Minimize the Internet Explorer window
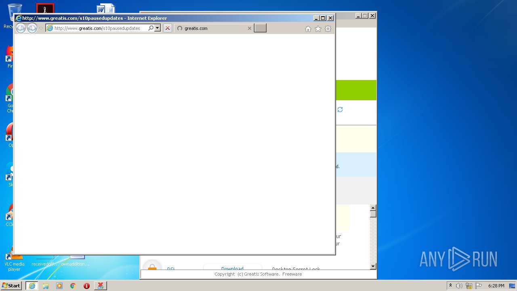Viewport: 517px width, 291px height. coord(316,18)
